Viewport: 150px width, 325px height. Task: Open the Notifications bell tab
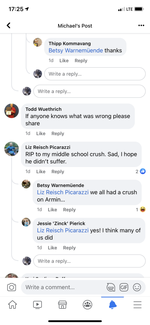click(112, 305)
